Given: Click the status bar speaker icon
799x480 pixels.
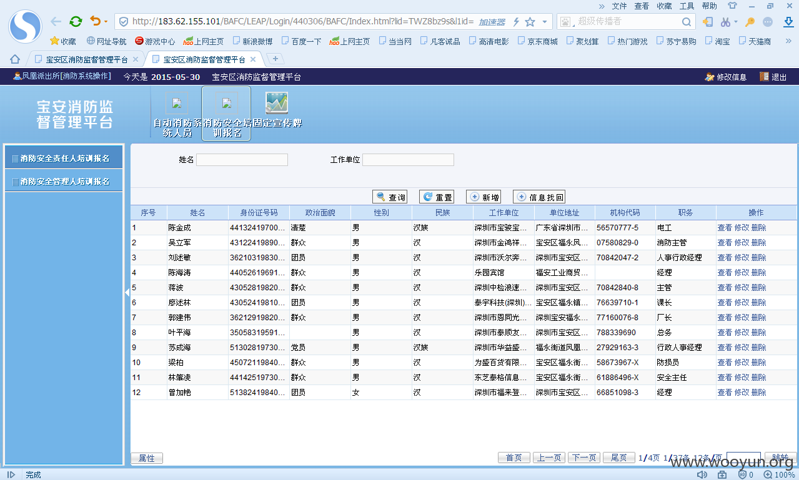Looking at the screenshot, I should coord(702,475).
